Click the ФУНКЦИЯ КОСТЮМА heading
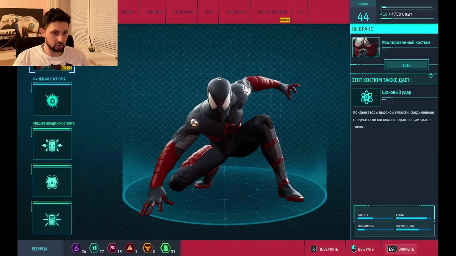 click(49, 79)
